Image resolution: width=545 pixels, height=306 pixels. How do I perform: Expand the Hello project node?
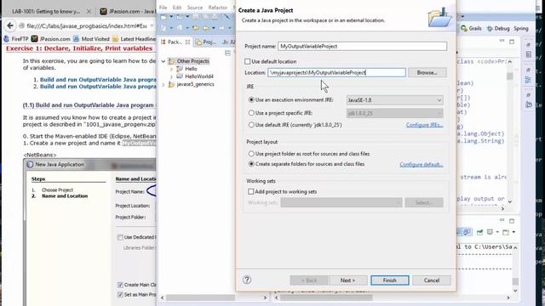coord(171,69)
